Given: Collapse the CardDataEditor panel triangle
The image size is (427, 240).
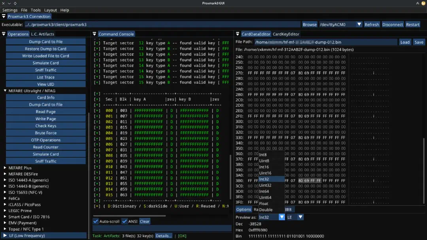Looking at the screenshot, I should (x=238, y=34).
